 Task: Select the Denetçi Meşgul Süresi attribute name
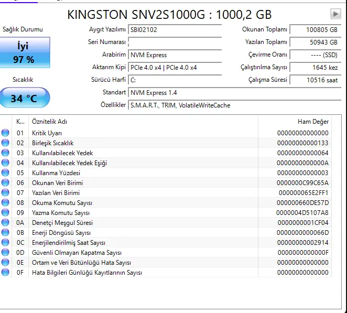click(62, 223)
